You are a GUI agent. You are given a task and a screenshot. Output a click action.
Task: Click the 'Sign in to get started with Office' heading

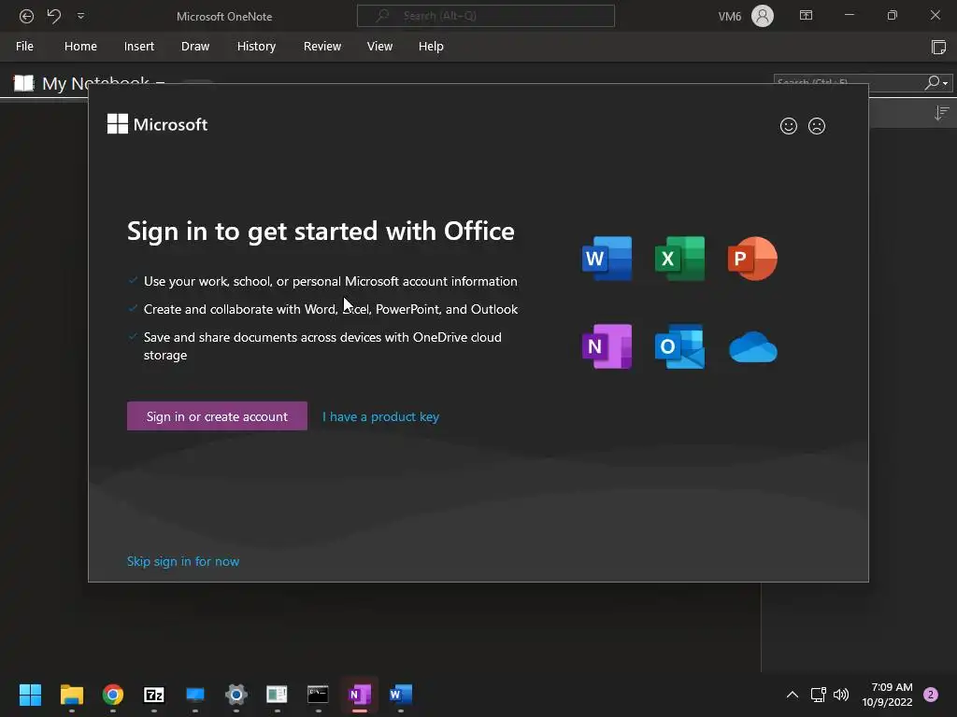321,232
